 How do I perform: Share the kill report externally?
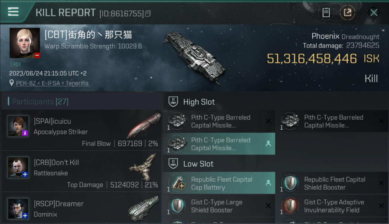[347, 13]
